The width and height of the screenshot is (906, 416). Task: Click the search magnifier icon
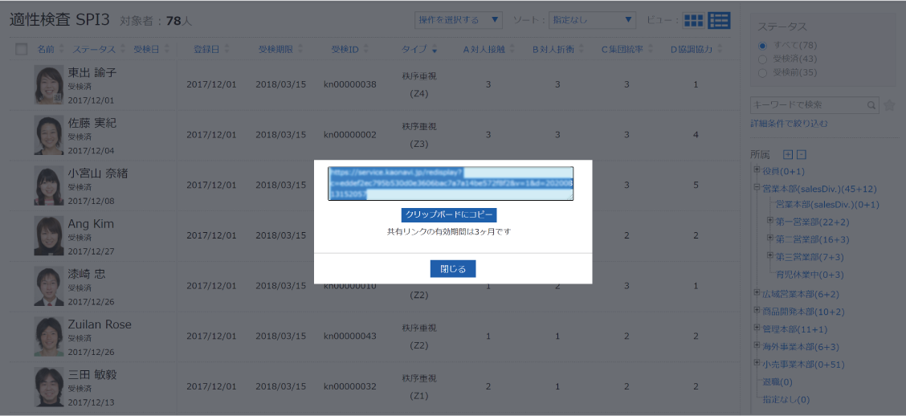point(871,105)
